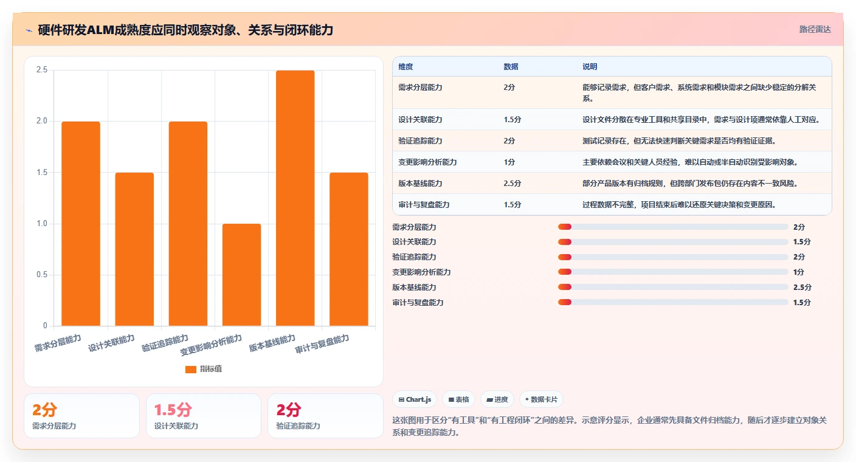Select the 进度 chip text
The height and width of the screenshot is (462, 856).
(501, 399)
